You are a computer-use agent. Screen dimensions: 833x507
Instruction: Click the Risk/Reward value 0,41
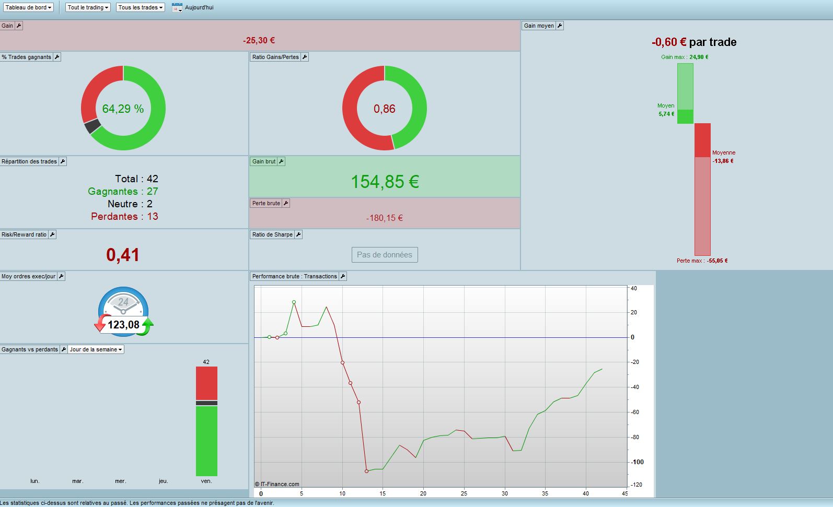[x=123, y=255]
